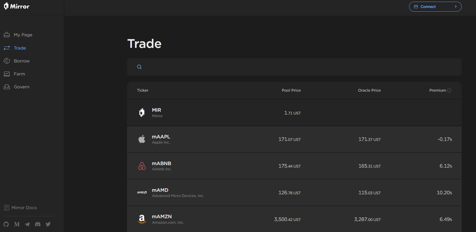The height and width of the screenshot is (232, 476).
Task: Click the Apple logo in mAAPL row
Action: pyautogui.click(x=142, y=139)
